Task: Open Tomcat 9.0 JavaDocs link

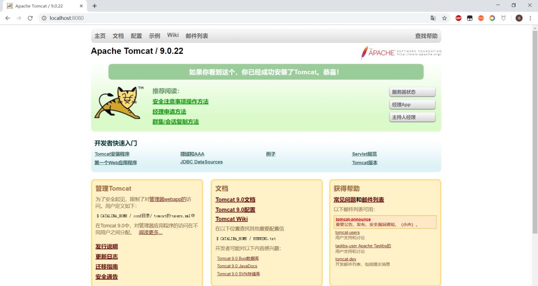Action: tap(237, 266)
